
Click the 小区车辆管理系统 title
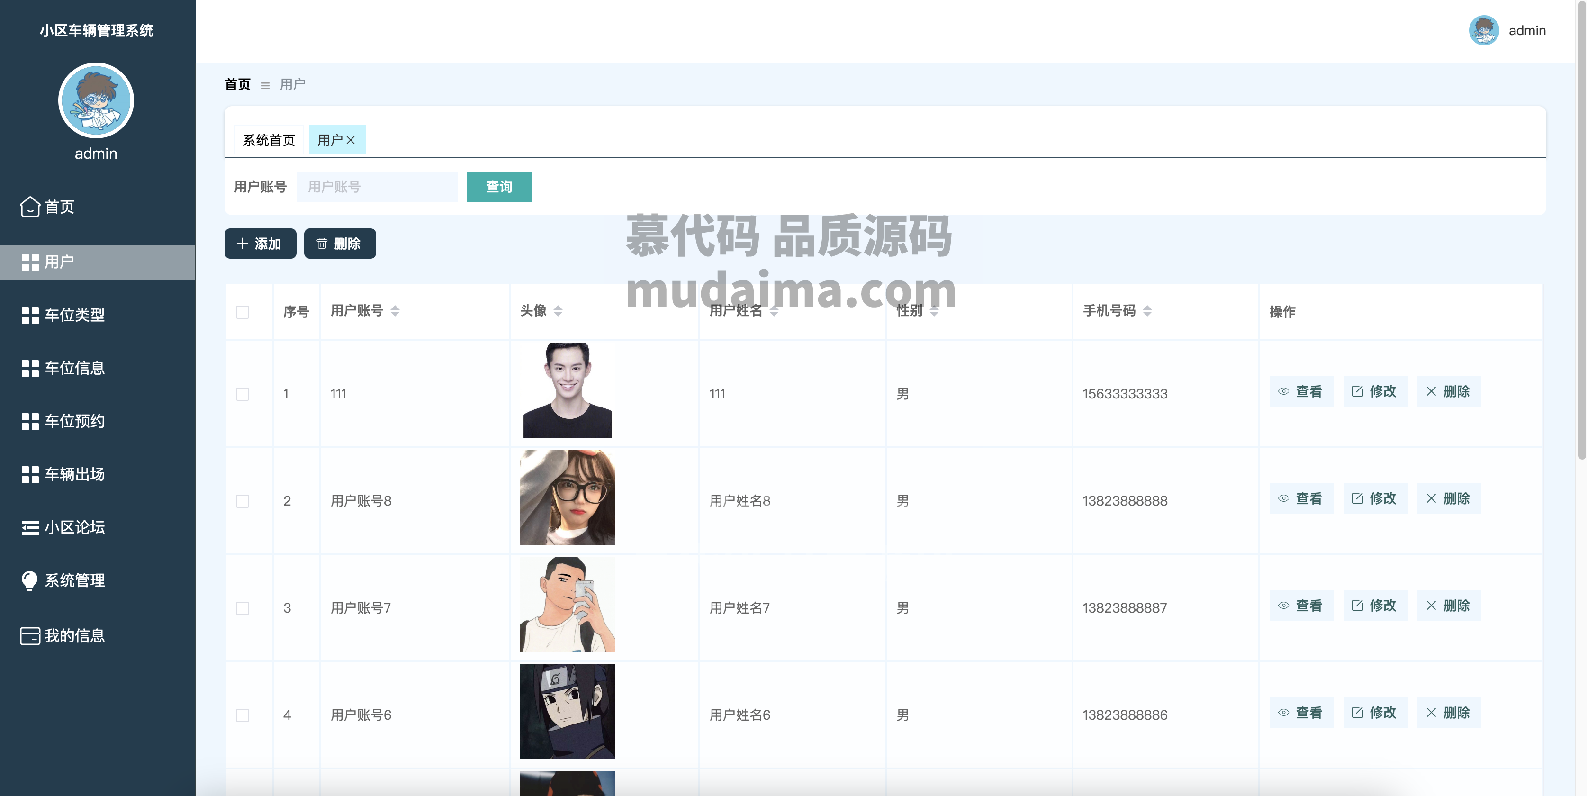tap(97, 30)
